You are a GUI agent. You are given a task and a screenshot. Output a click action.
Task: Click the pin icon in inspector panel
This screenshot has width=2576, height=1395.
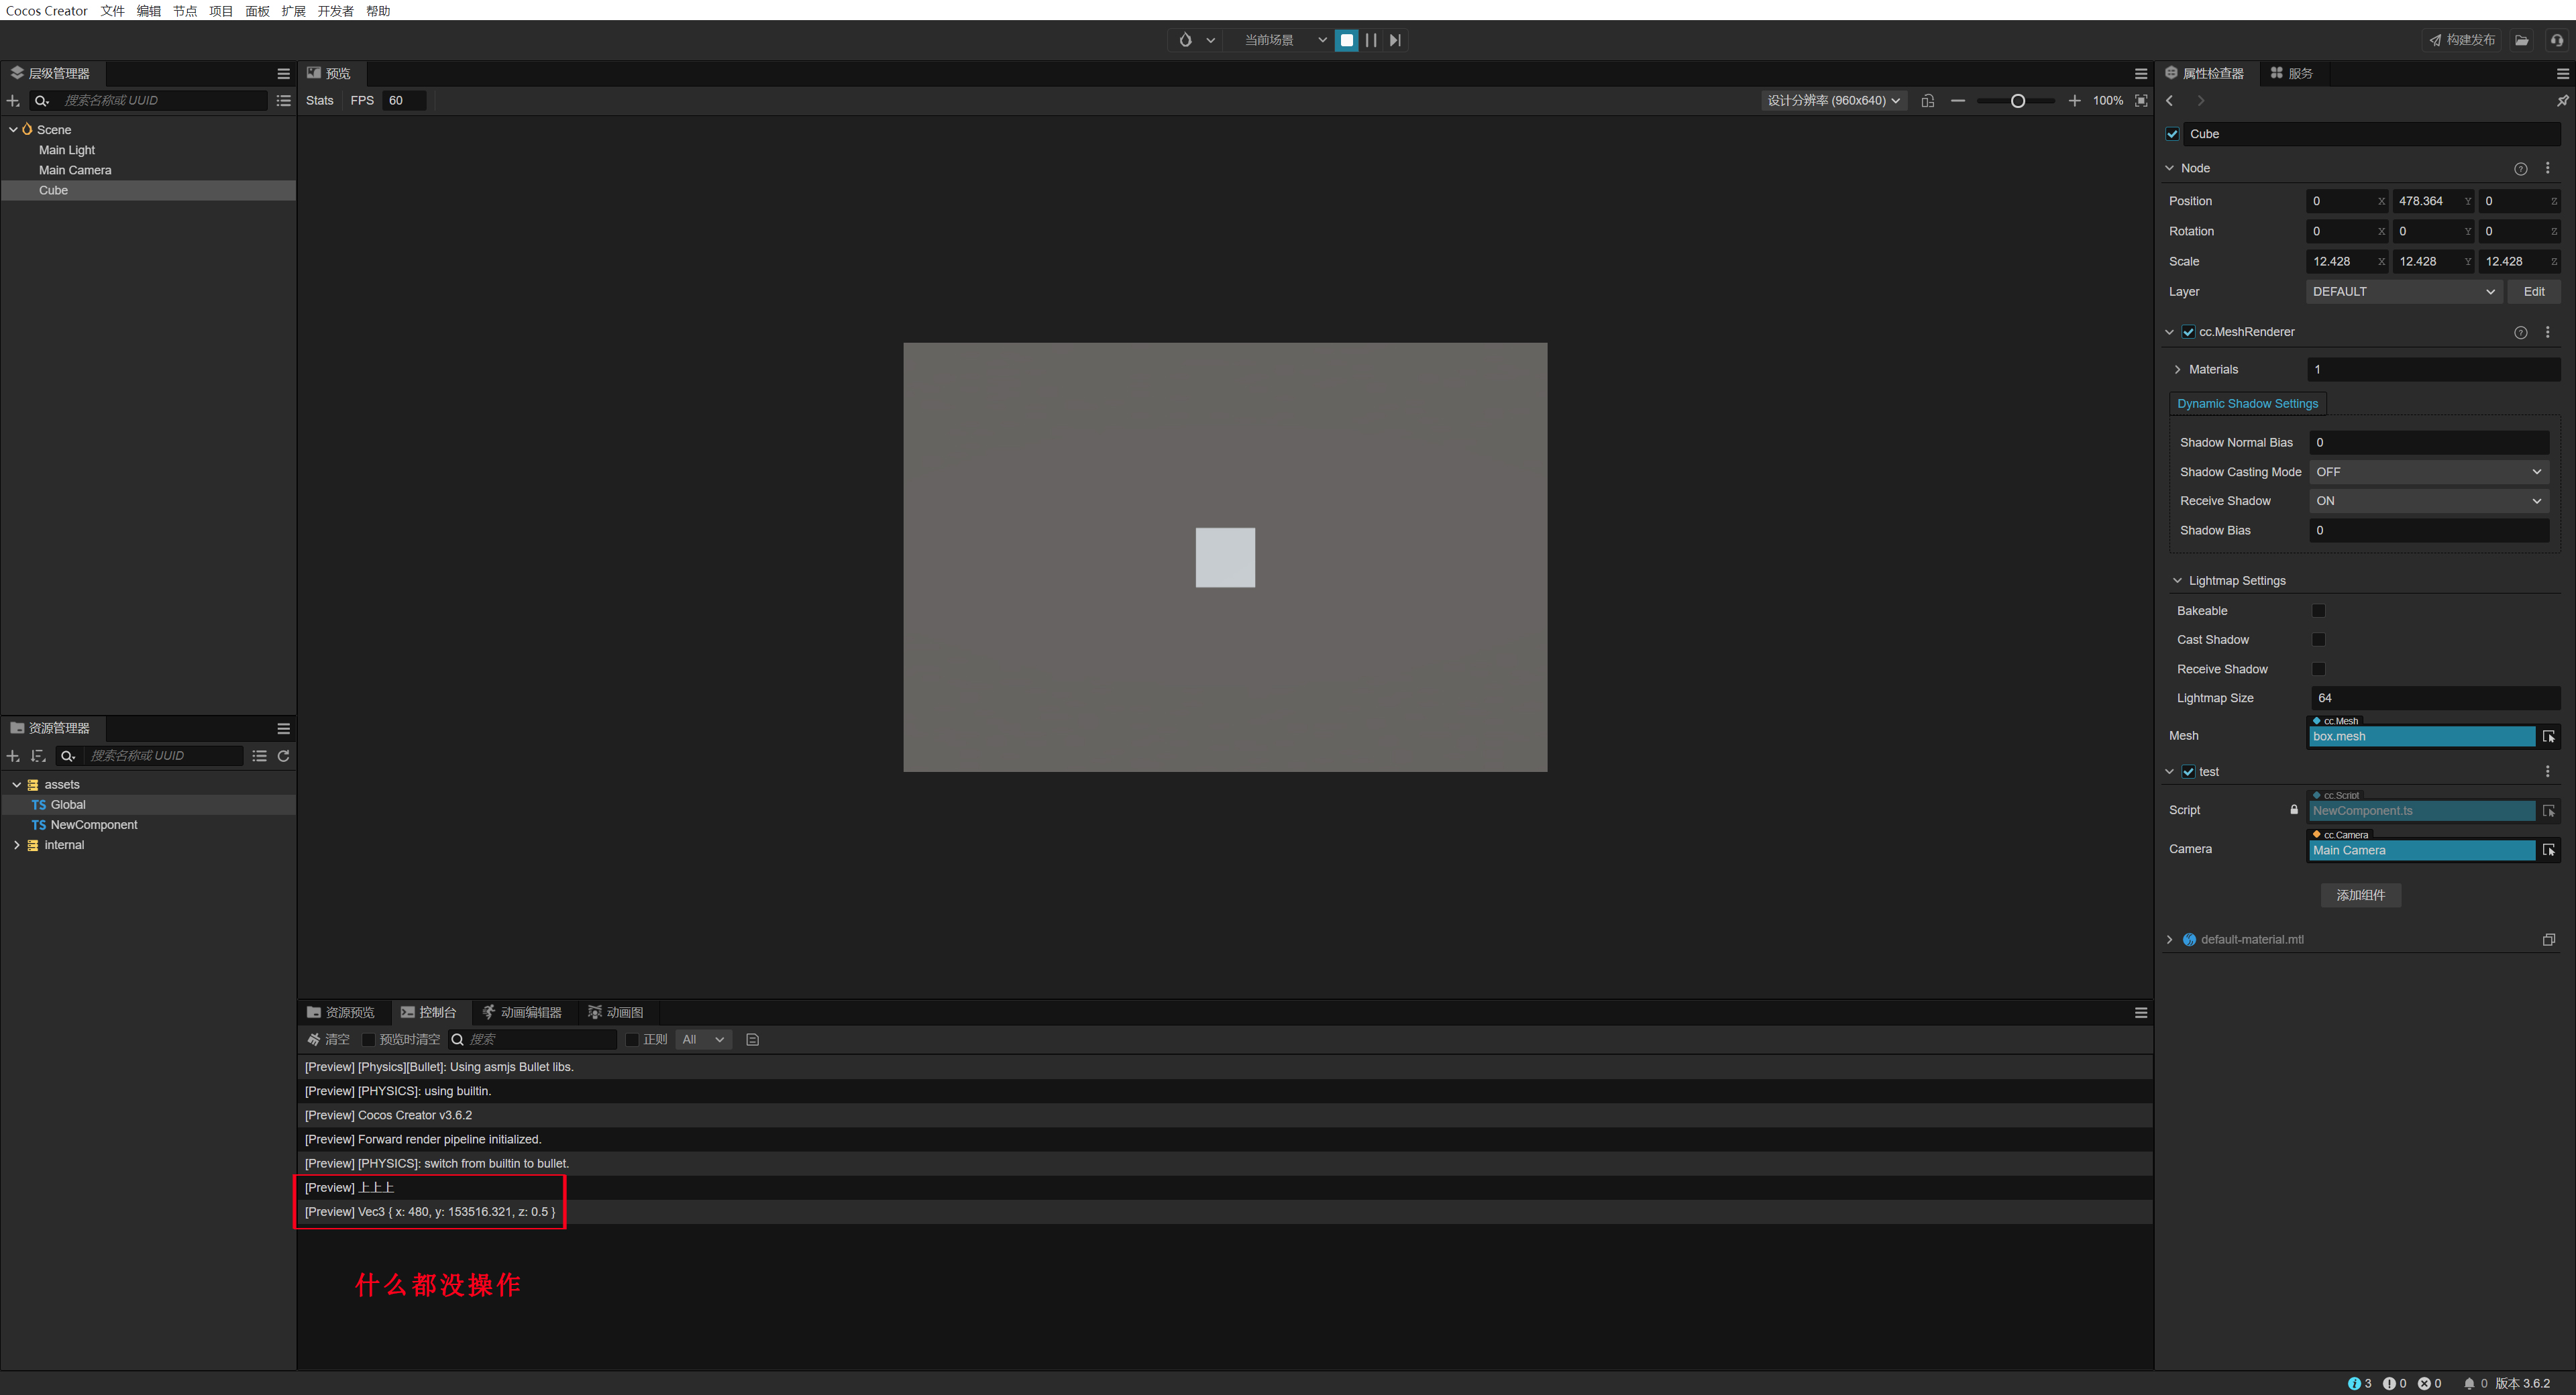click(2562, 101)
